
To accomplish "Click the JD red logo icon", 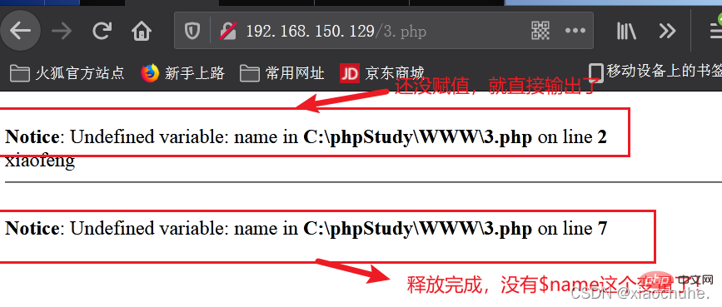I will click(350, 73).
